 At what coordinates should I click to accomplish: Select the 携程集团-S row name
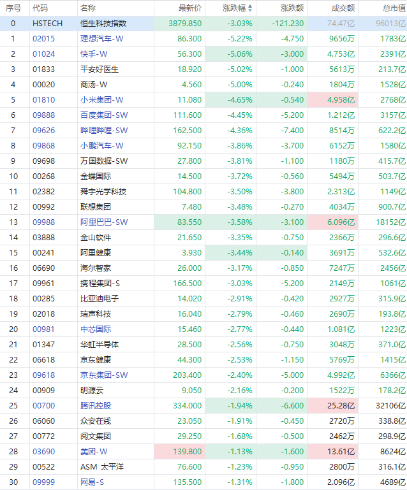[100, 284]
